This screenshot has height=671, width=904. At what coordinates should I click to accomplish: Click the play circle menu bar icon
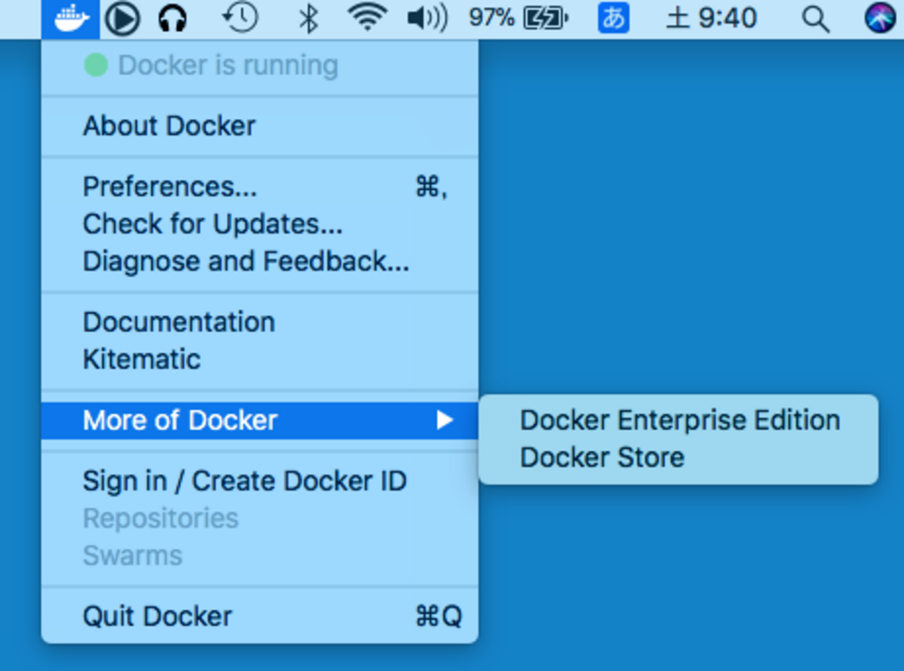122,18
